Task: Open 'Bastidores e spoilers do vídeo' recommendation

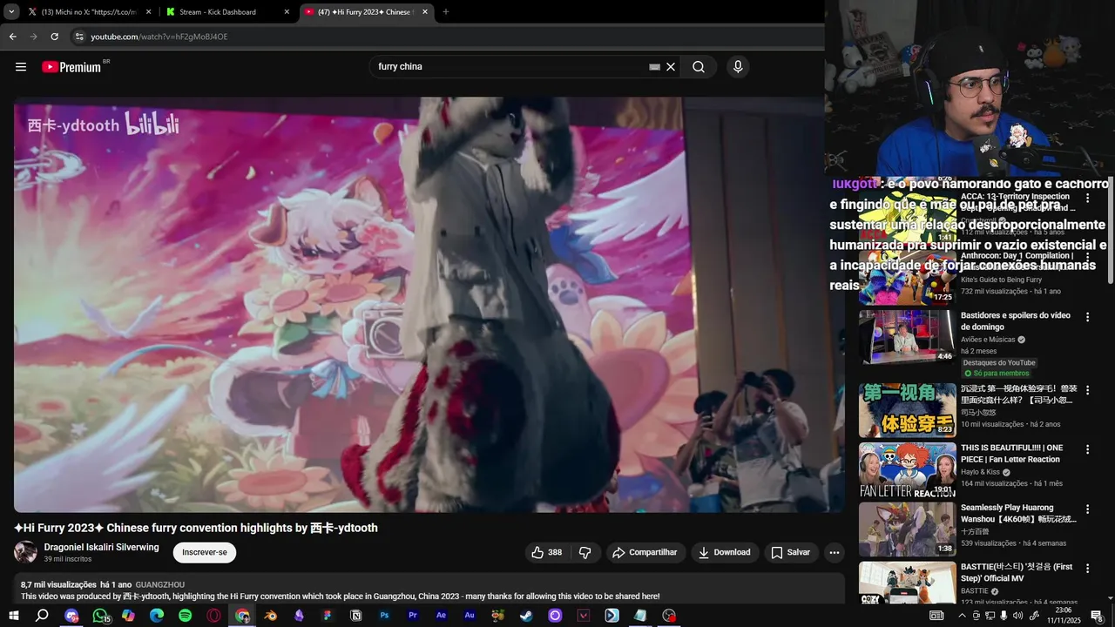Action: 1015,321
